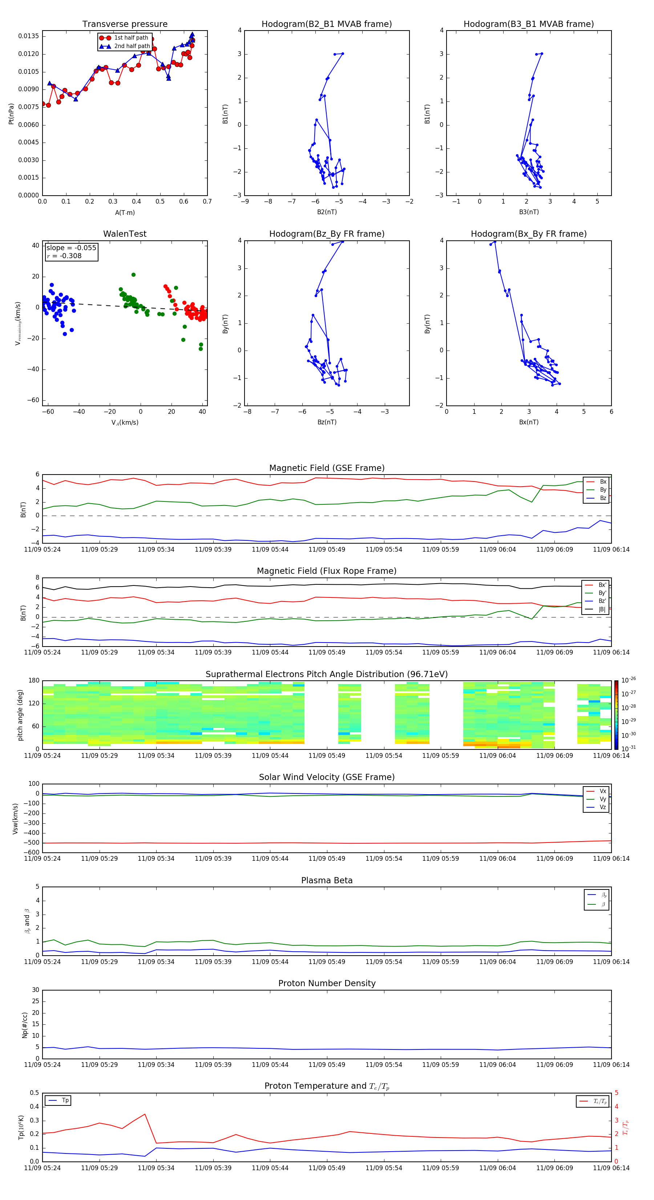Click 'Bz(nT)' x-axis label
The width and height of the screenshot is (654, 1200).
tap(327, 422)
